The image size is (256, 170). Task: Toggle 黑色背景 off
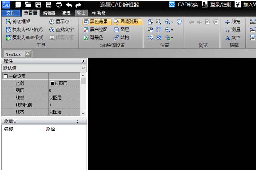coord(97,22)
